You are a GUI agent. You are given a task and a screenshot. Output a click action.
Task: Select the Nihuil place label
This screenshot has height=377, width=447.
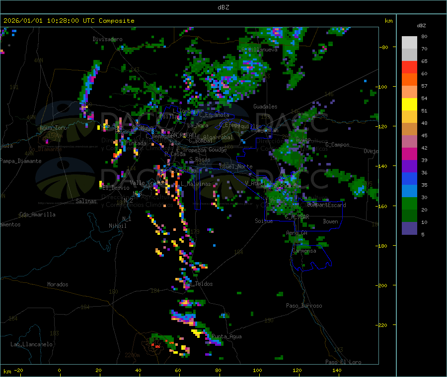[118, 226]
